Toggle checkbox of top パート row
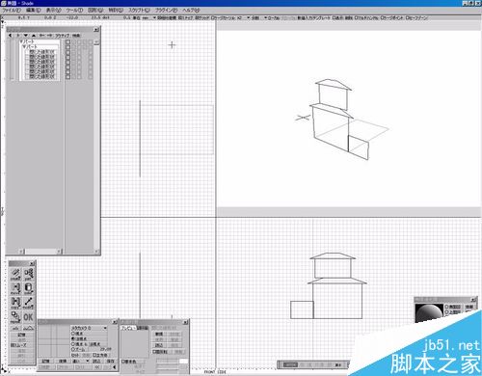Viewport: 482px width, 376px height. point(67,41)
